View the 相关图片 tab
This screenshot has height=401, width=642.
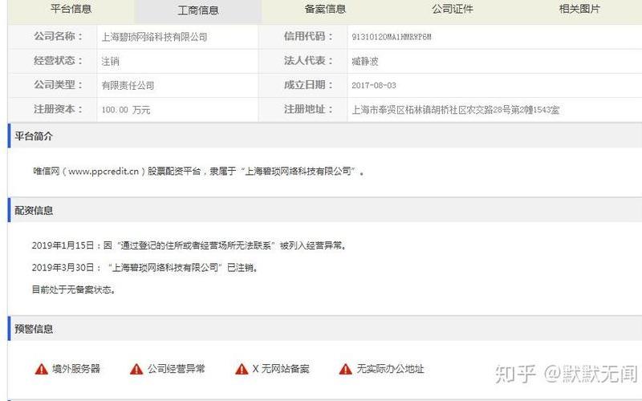[x=579, y=9]
